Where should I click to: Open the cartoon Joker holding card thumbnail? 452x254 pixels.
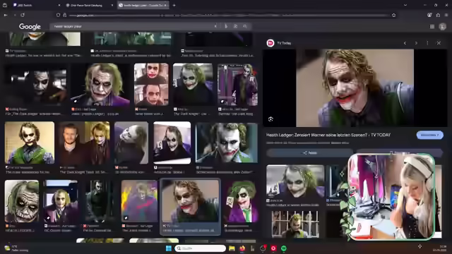coord(241,201)
